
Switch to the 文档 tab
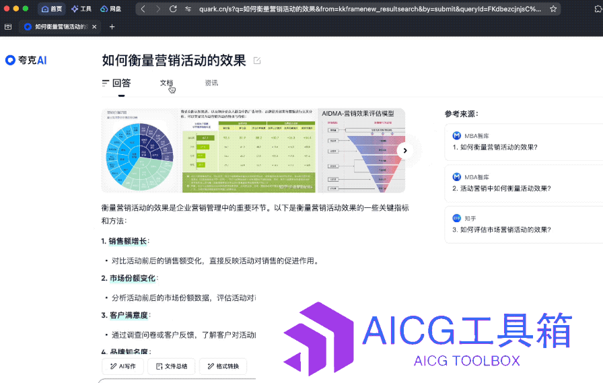(x=166, y=83)
